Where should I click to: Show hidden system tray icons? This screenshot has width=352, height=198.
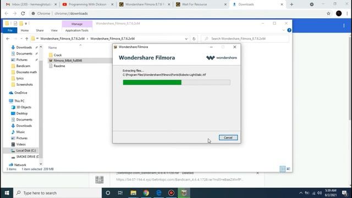click(301, 193)
